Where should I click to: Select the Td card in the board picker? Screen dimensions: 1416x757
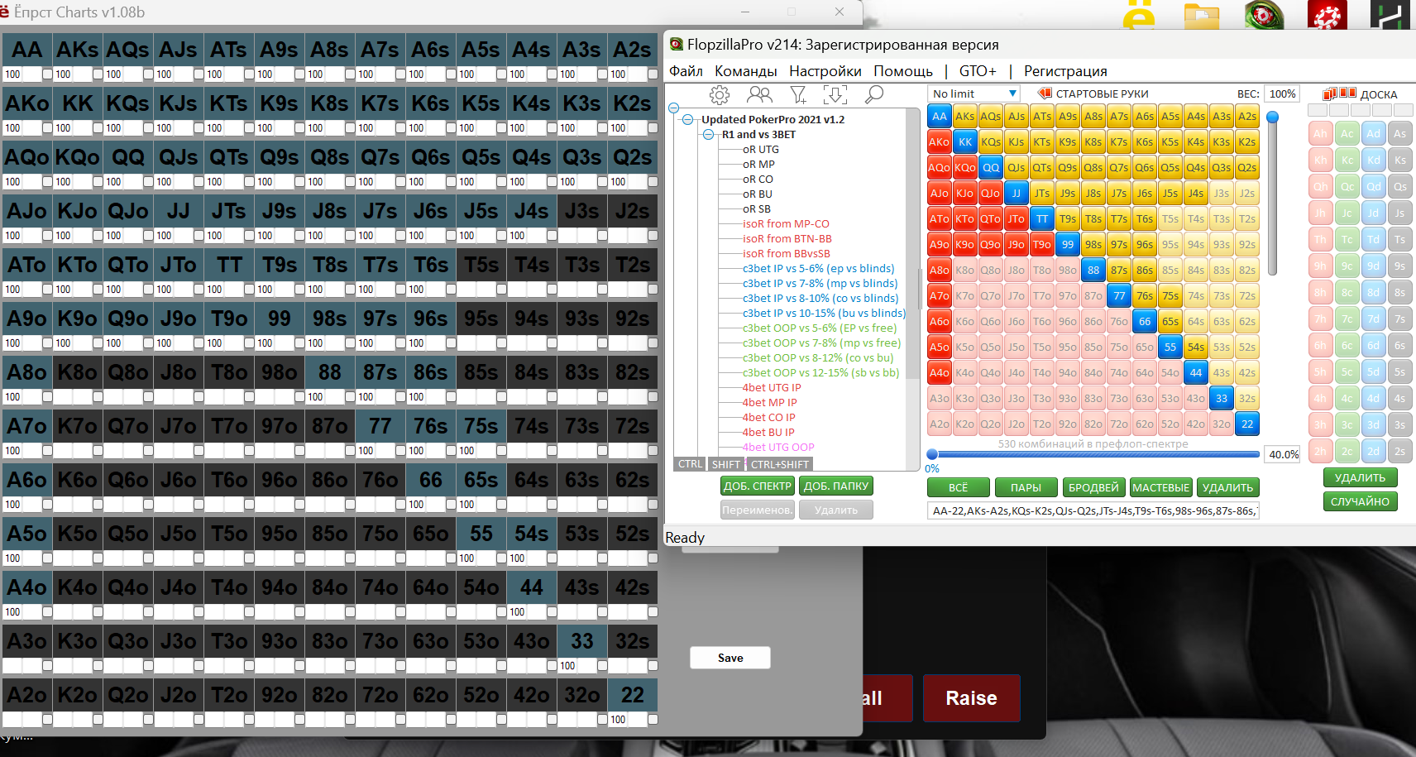1374,239
